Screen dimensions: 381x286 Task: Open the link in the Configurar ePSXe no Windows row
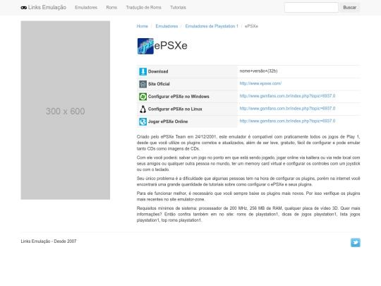click(x=287, y=96)
